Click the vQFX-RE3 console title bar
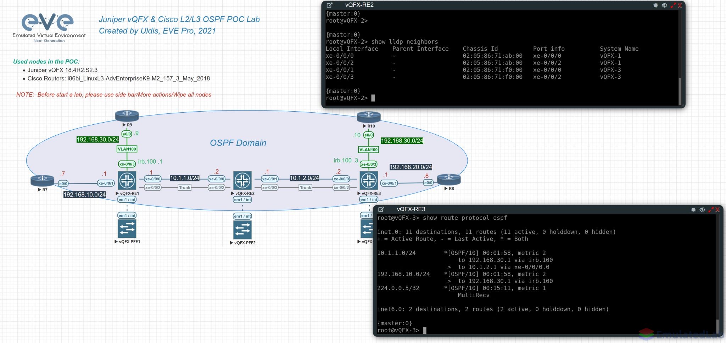The height and width of the screenshot is (343, 726). pyautogui.click(x=548, y=209)
